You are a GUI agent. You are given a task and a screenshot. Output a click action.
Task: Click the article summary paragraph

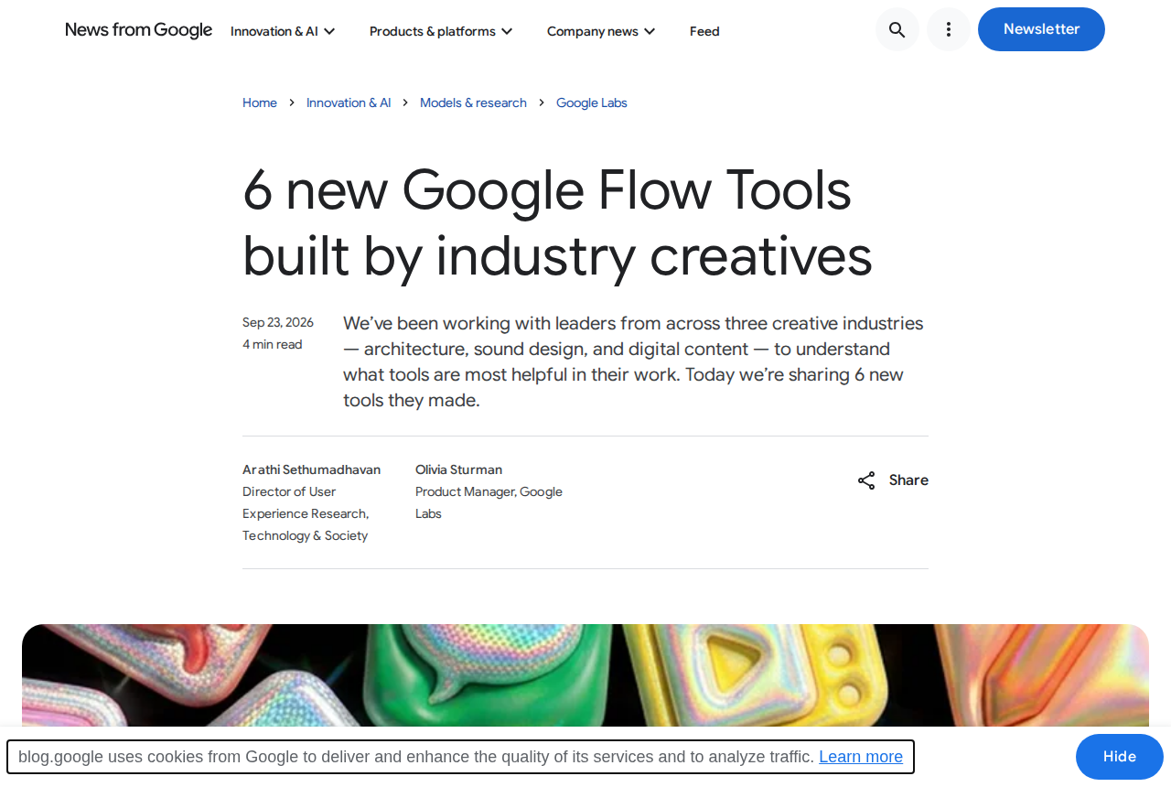(x=633, y=361)
